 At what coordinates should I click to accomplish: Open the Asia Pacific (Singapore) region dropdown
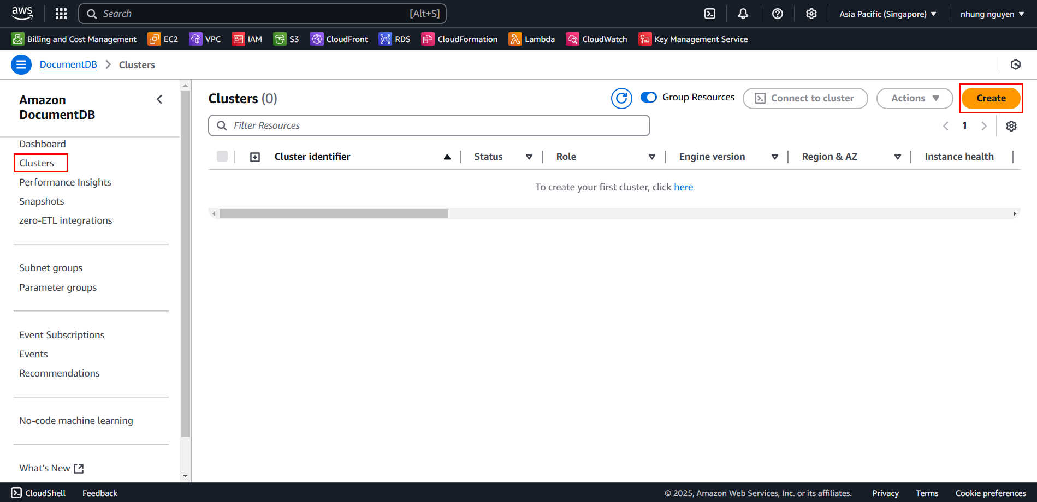(x=888, y=14)
